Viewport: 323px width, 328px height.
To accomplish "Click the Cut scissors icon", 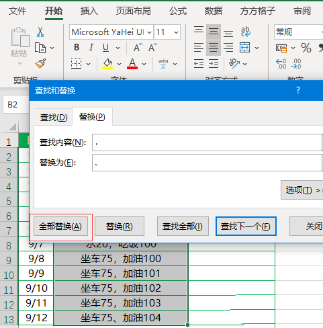I will [x=40, y=32].
